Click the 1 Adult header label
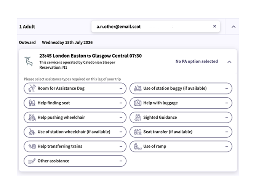 point(27,27)
